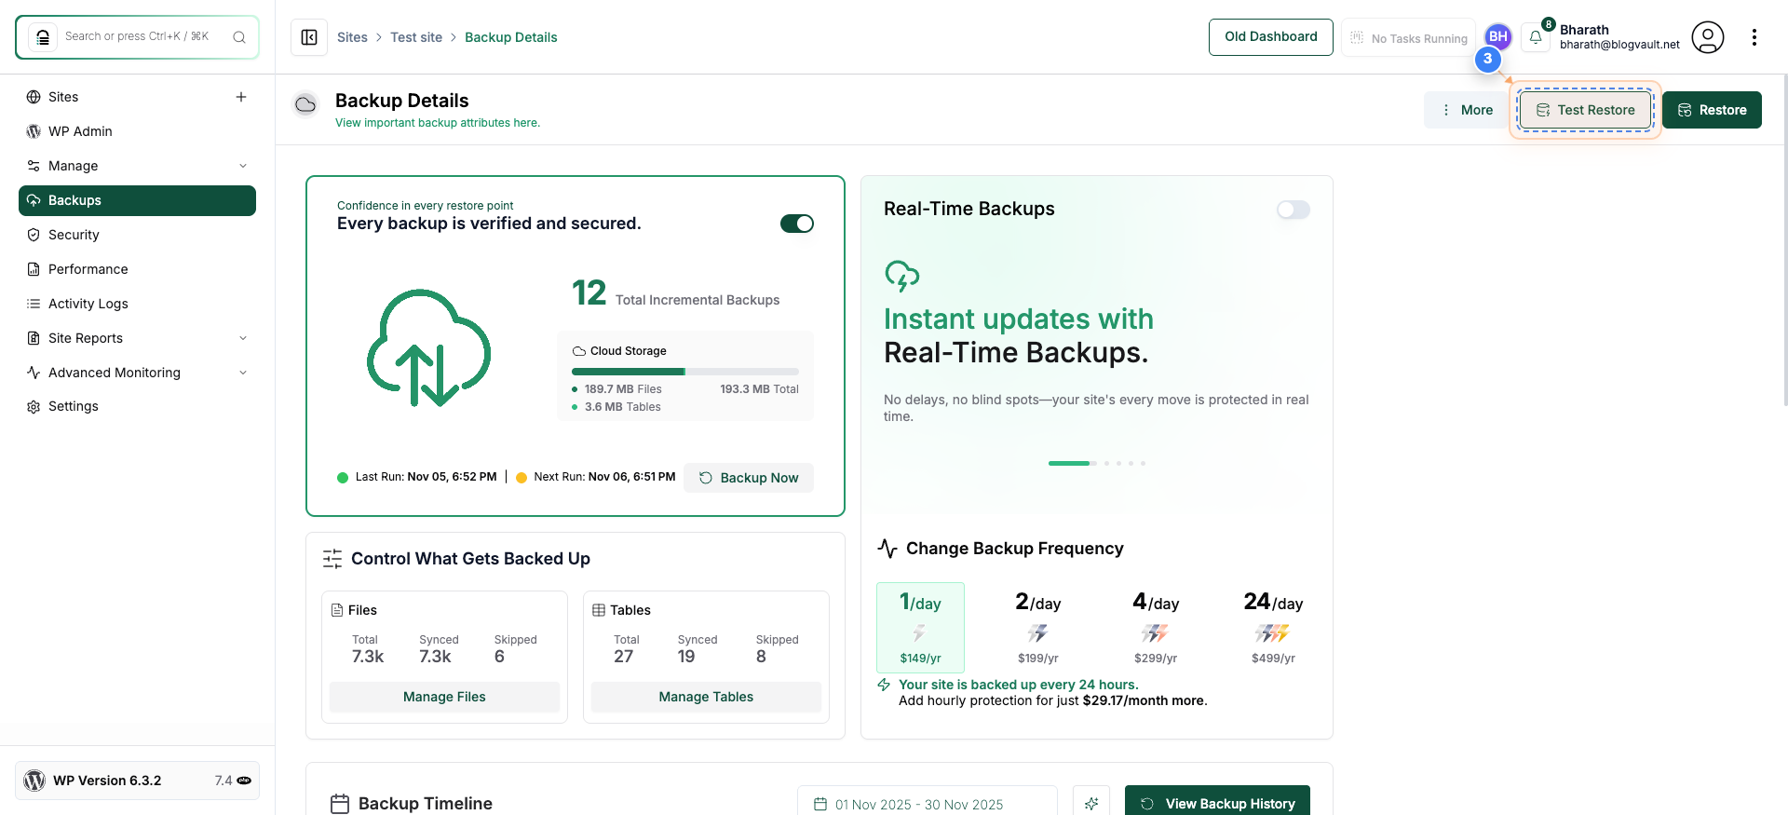The width and height of the screenshot is (1788, 815).
Task: Click the Sites breadcrumb link
Action: [x=352, y=37]
